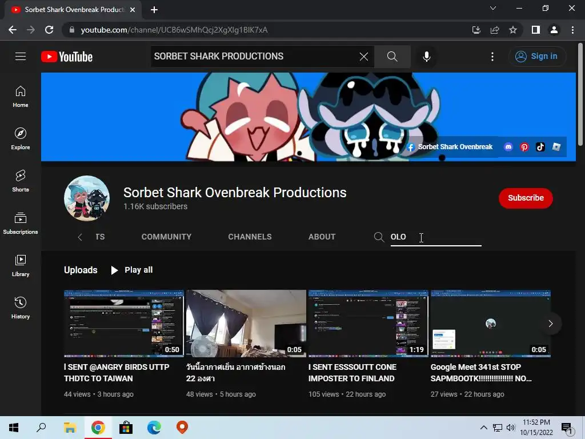Toggle Chrome side panel
Viewport: 585px width, 439px height.
(x=536, y=30)
